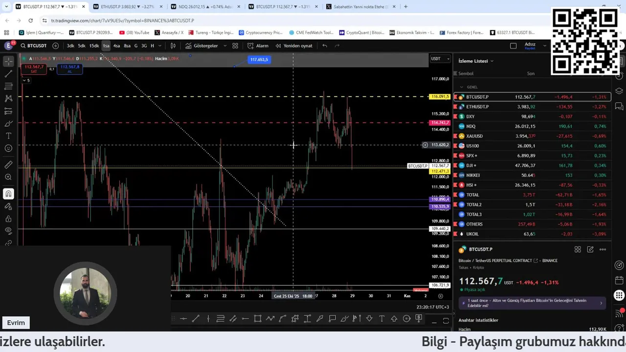Image resolution: width=626 pixels, height=352 pixels.
Task: Expand the timeframe interval dropdown
Action: click(x=159, y=45)
